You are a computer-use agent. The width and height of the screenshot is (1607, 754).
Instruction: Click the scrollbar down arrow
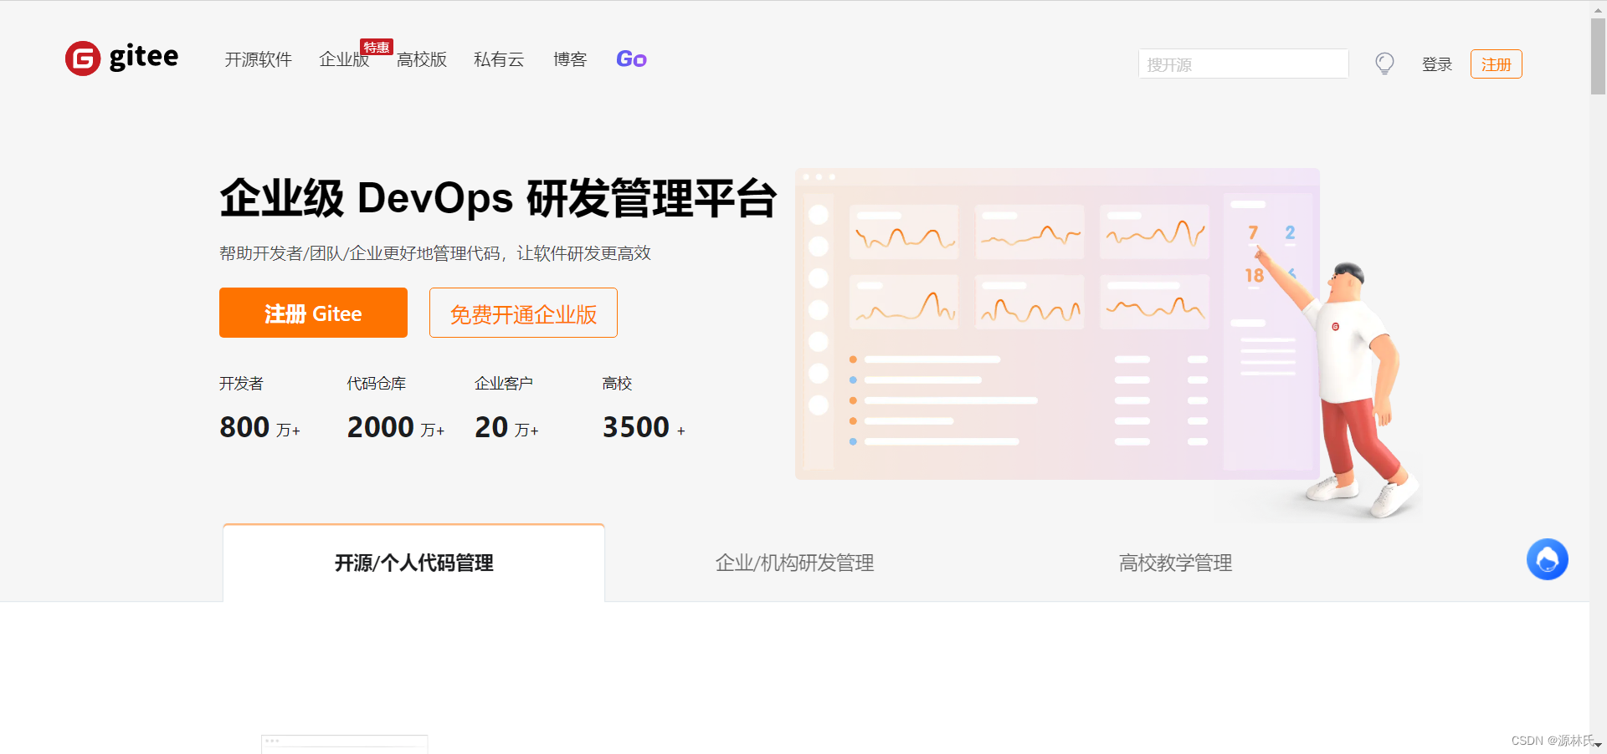point(1598,745)
